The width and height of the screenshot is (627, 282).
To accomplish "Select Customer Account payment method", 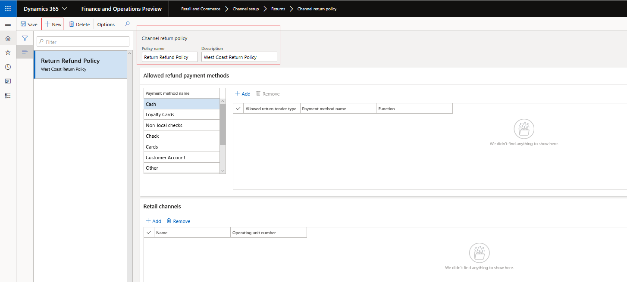I will [x=182, y=158].
